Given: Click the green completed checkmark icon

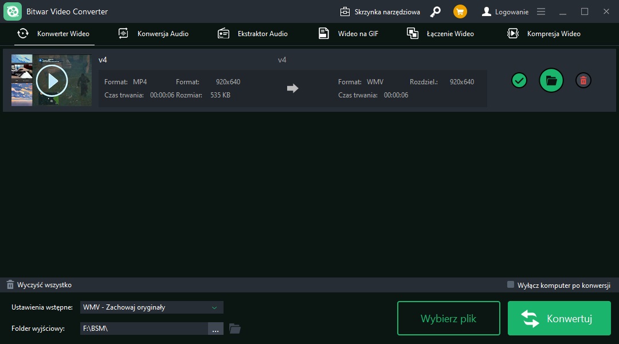Looking at the screenshot, I should click(519, 80).
